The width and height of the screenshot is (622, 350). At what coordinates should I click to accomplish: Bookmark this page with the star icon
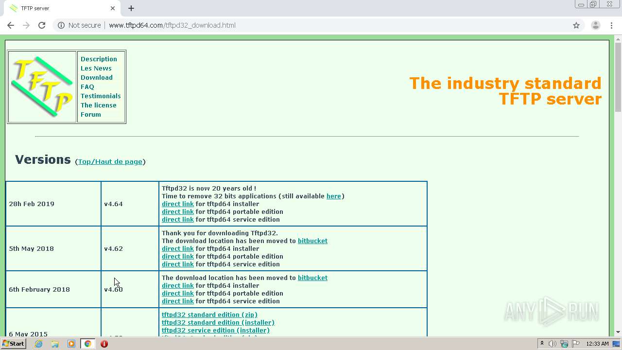pos(576,25)
